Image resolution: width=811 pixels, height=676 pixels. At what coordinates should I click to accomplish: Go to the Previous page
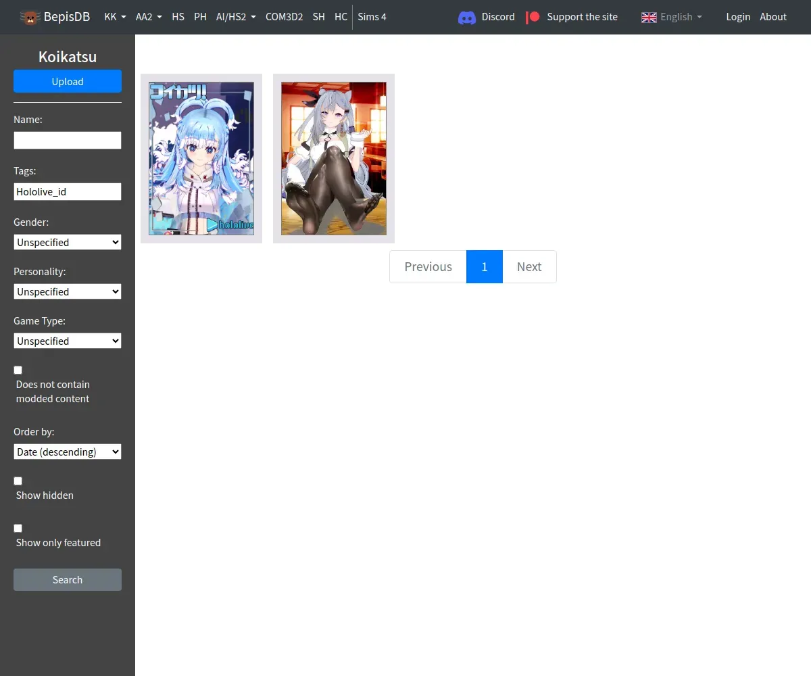pyautogui.click(x=428, y=266)
